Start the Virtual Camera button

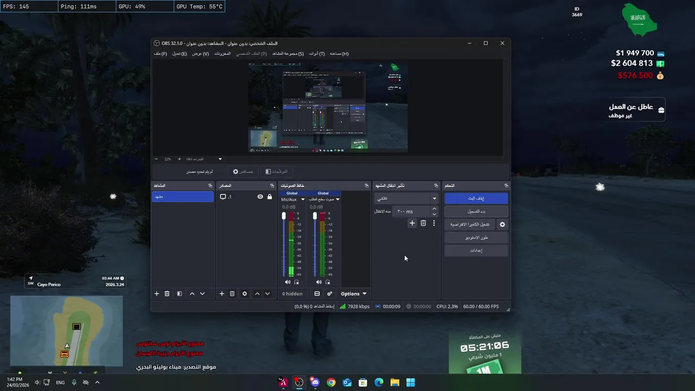[x=470, y=224]
